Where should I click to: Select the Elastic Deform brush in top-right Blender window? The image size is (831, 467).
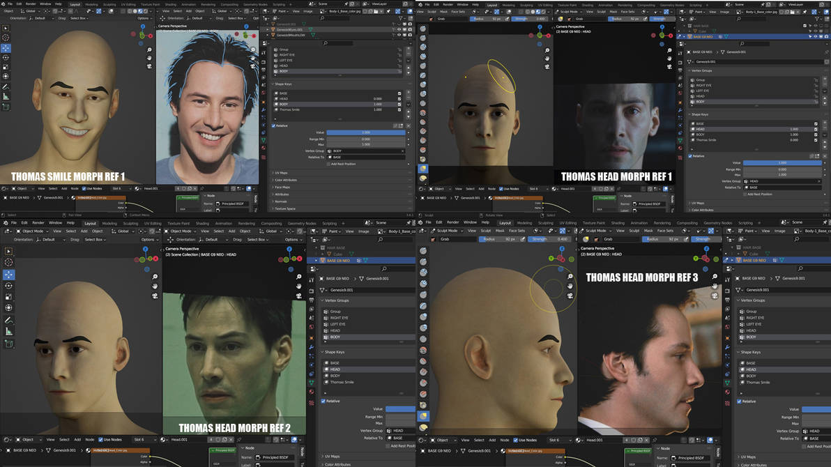[423, 178]
